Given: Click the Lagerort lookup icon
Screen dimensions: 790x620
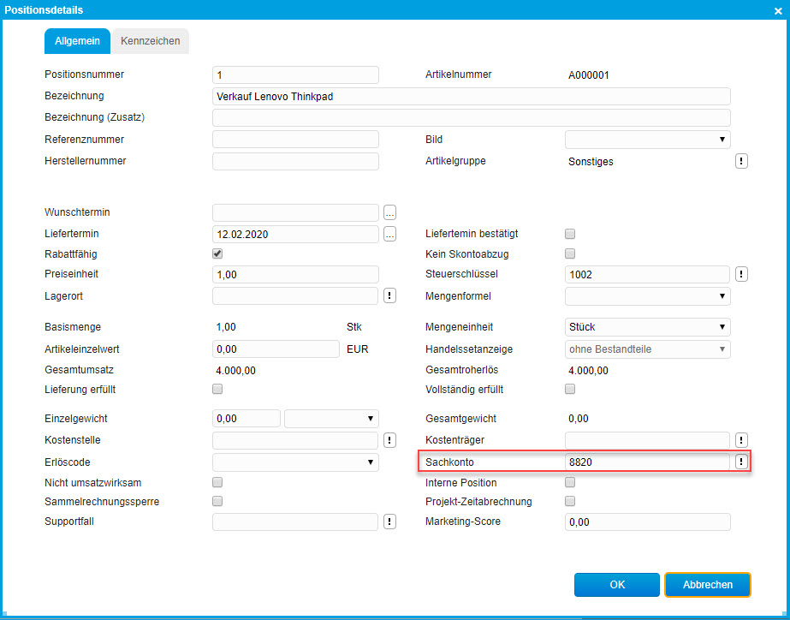Looking at the screenshot, I should tap(389, 295).
